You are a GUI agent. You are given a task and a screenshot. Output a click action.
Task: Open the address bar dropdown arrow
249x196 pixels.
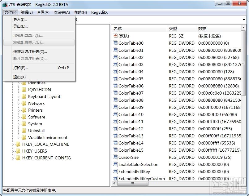(x=243, y=19)
